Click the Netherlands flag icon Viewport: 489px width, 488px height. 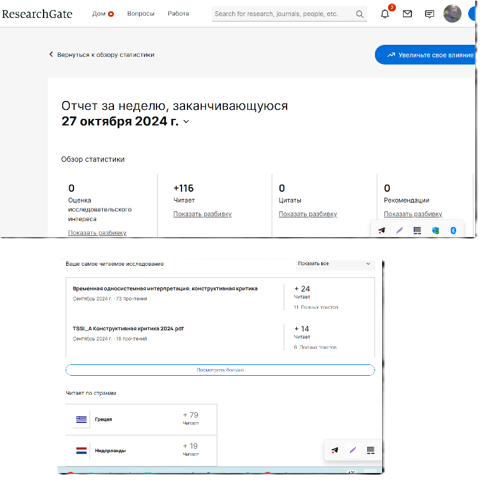coord(81,450)
